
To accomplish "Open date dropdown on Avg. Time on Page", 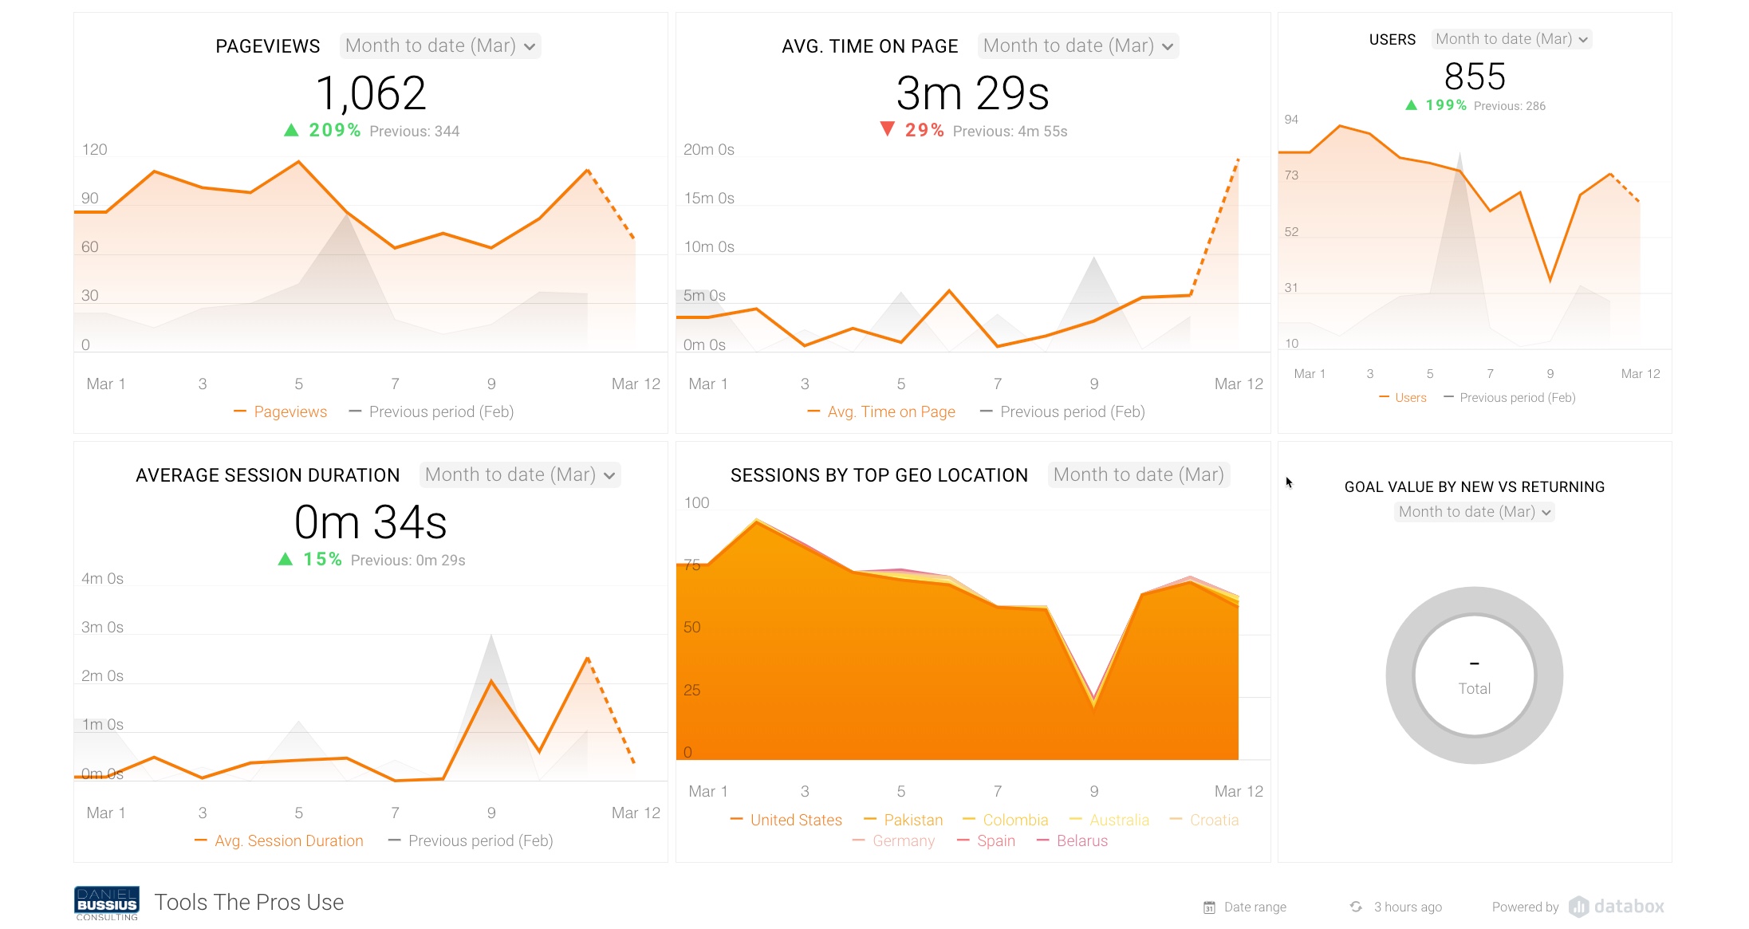I will [1077, 45].
